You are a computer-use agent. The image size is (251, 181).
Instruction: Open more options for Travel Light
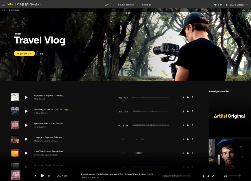(x=193, y=111)
